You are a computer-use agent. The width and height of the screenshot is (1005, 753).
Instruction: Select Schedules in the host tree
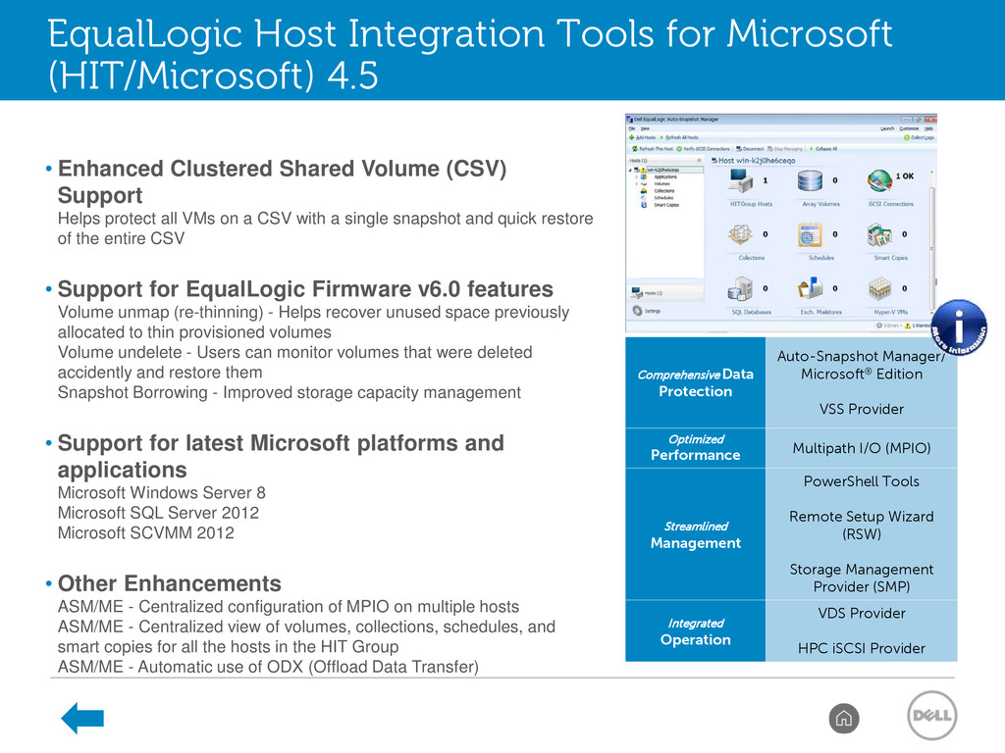pyautogui.click(x=663, y=198)
